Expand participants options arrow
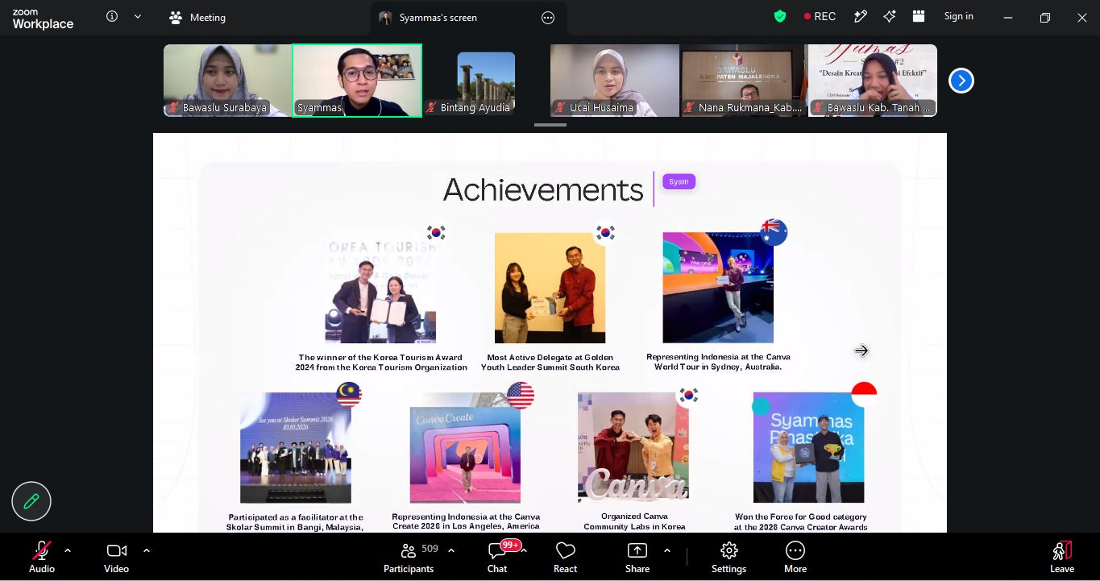The image size is (1100, 581). (x=451, y=550)
